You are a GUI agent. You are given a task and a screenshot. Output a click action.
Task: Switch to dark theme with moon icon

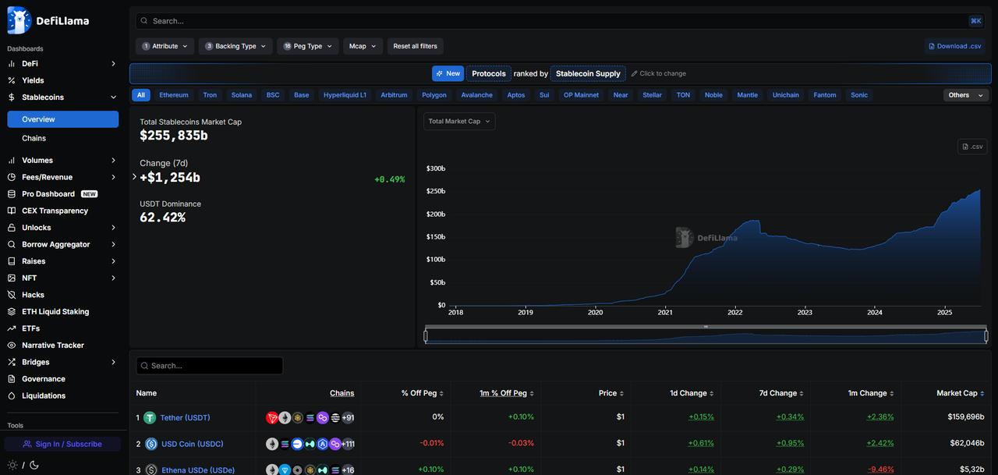(34, 465)
